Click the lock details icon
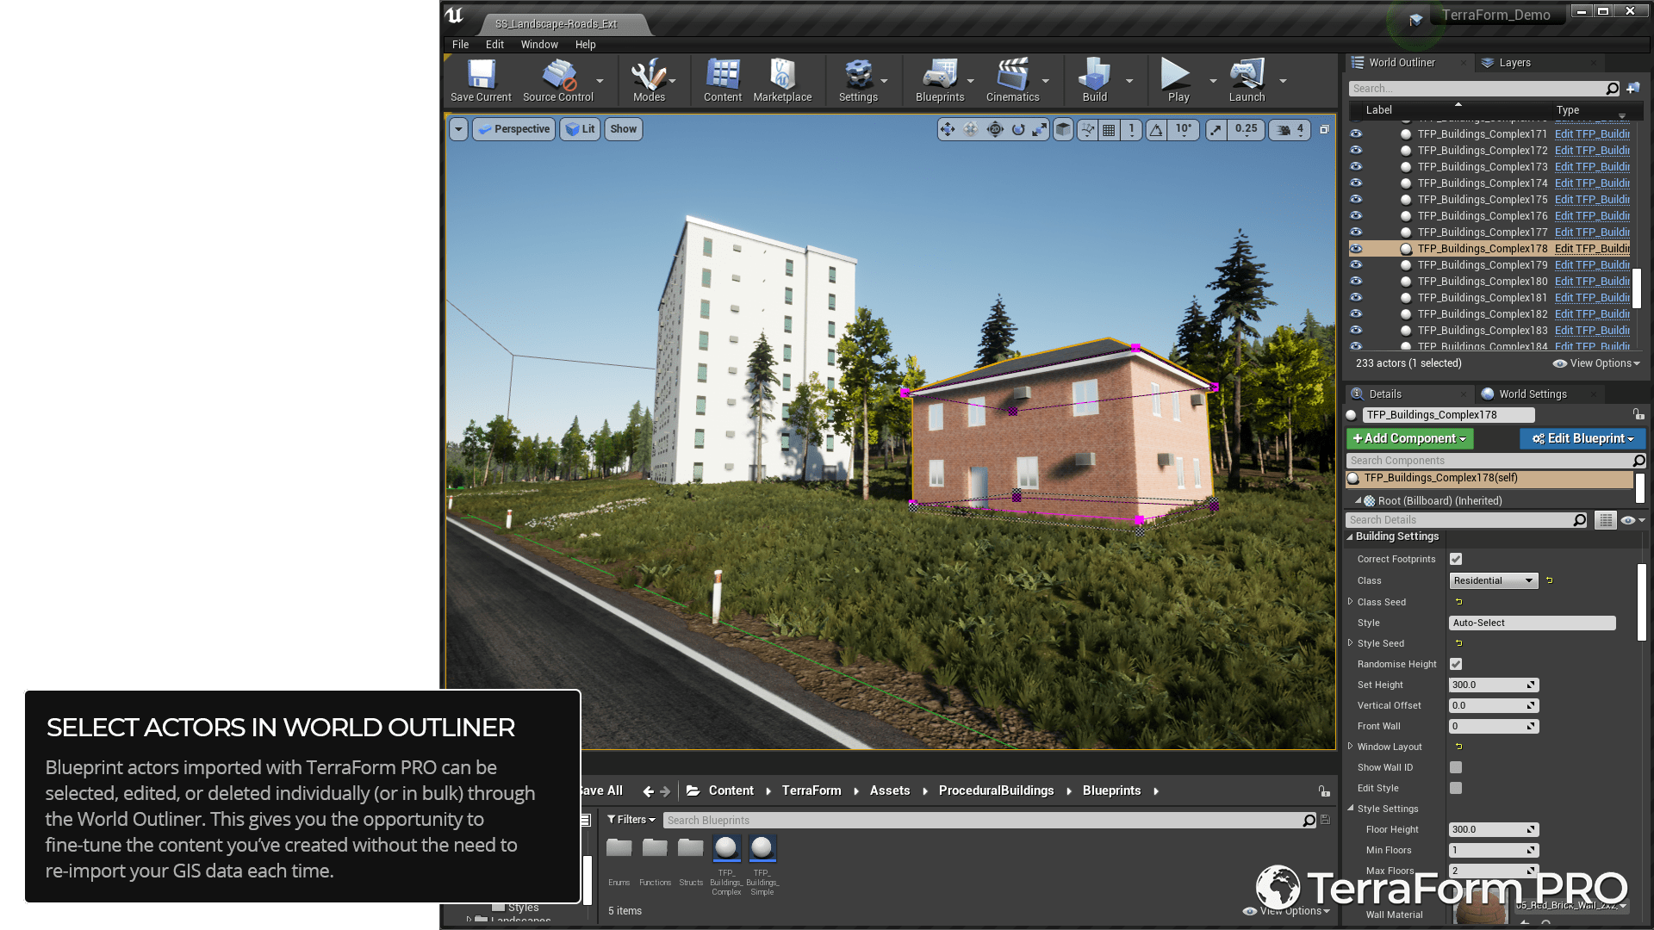This screenshot has width=1654, height=930. pyautogui.click(x=1638, y=414)
